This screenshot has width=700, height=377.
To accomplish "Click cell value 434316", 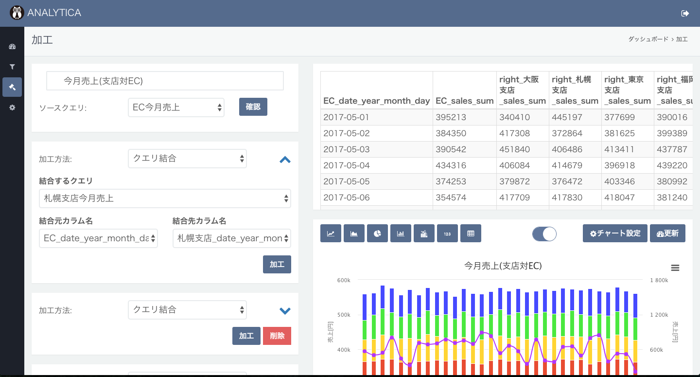I will click(465, 165).
